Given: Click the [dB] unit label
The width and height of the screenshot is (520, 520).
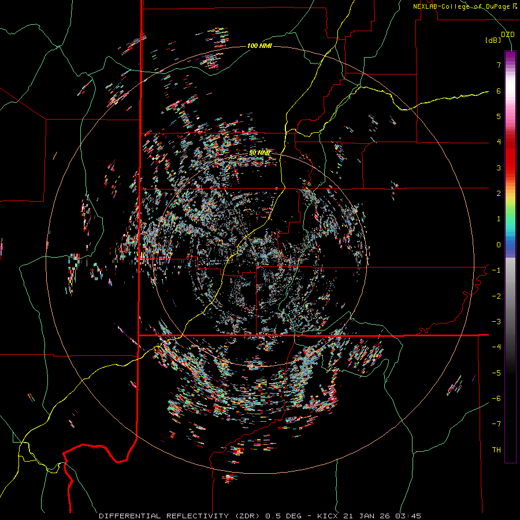Looking at the screenshot, I should [493, 40].
